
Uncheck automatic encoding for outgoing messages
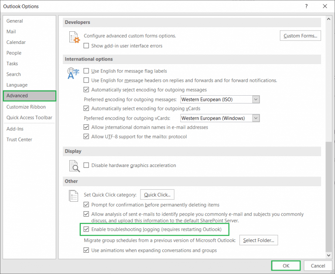pos(86,90)
